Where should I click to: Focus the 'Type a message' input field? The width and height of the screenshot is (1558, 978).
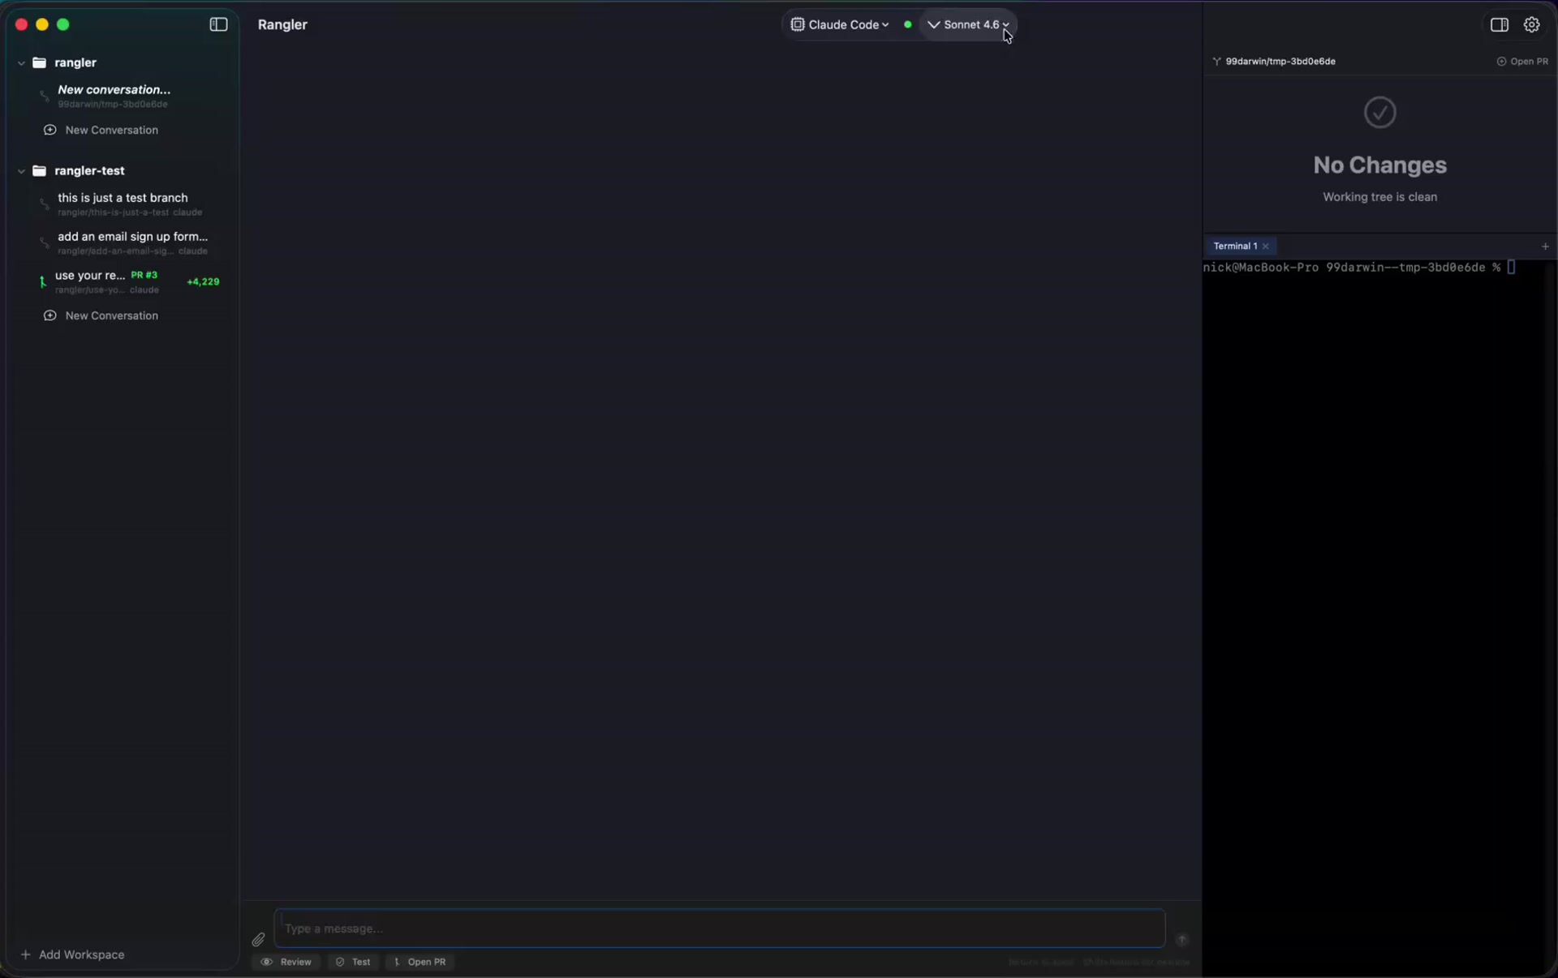pyautogui.click(x=719, y=929)
